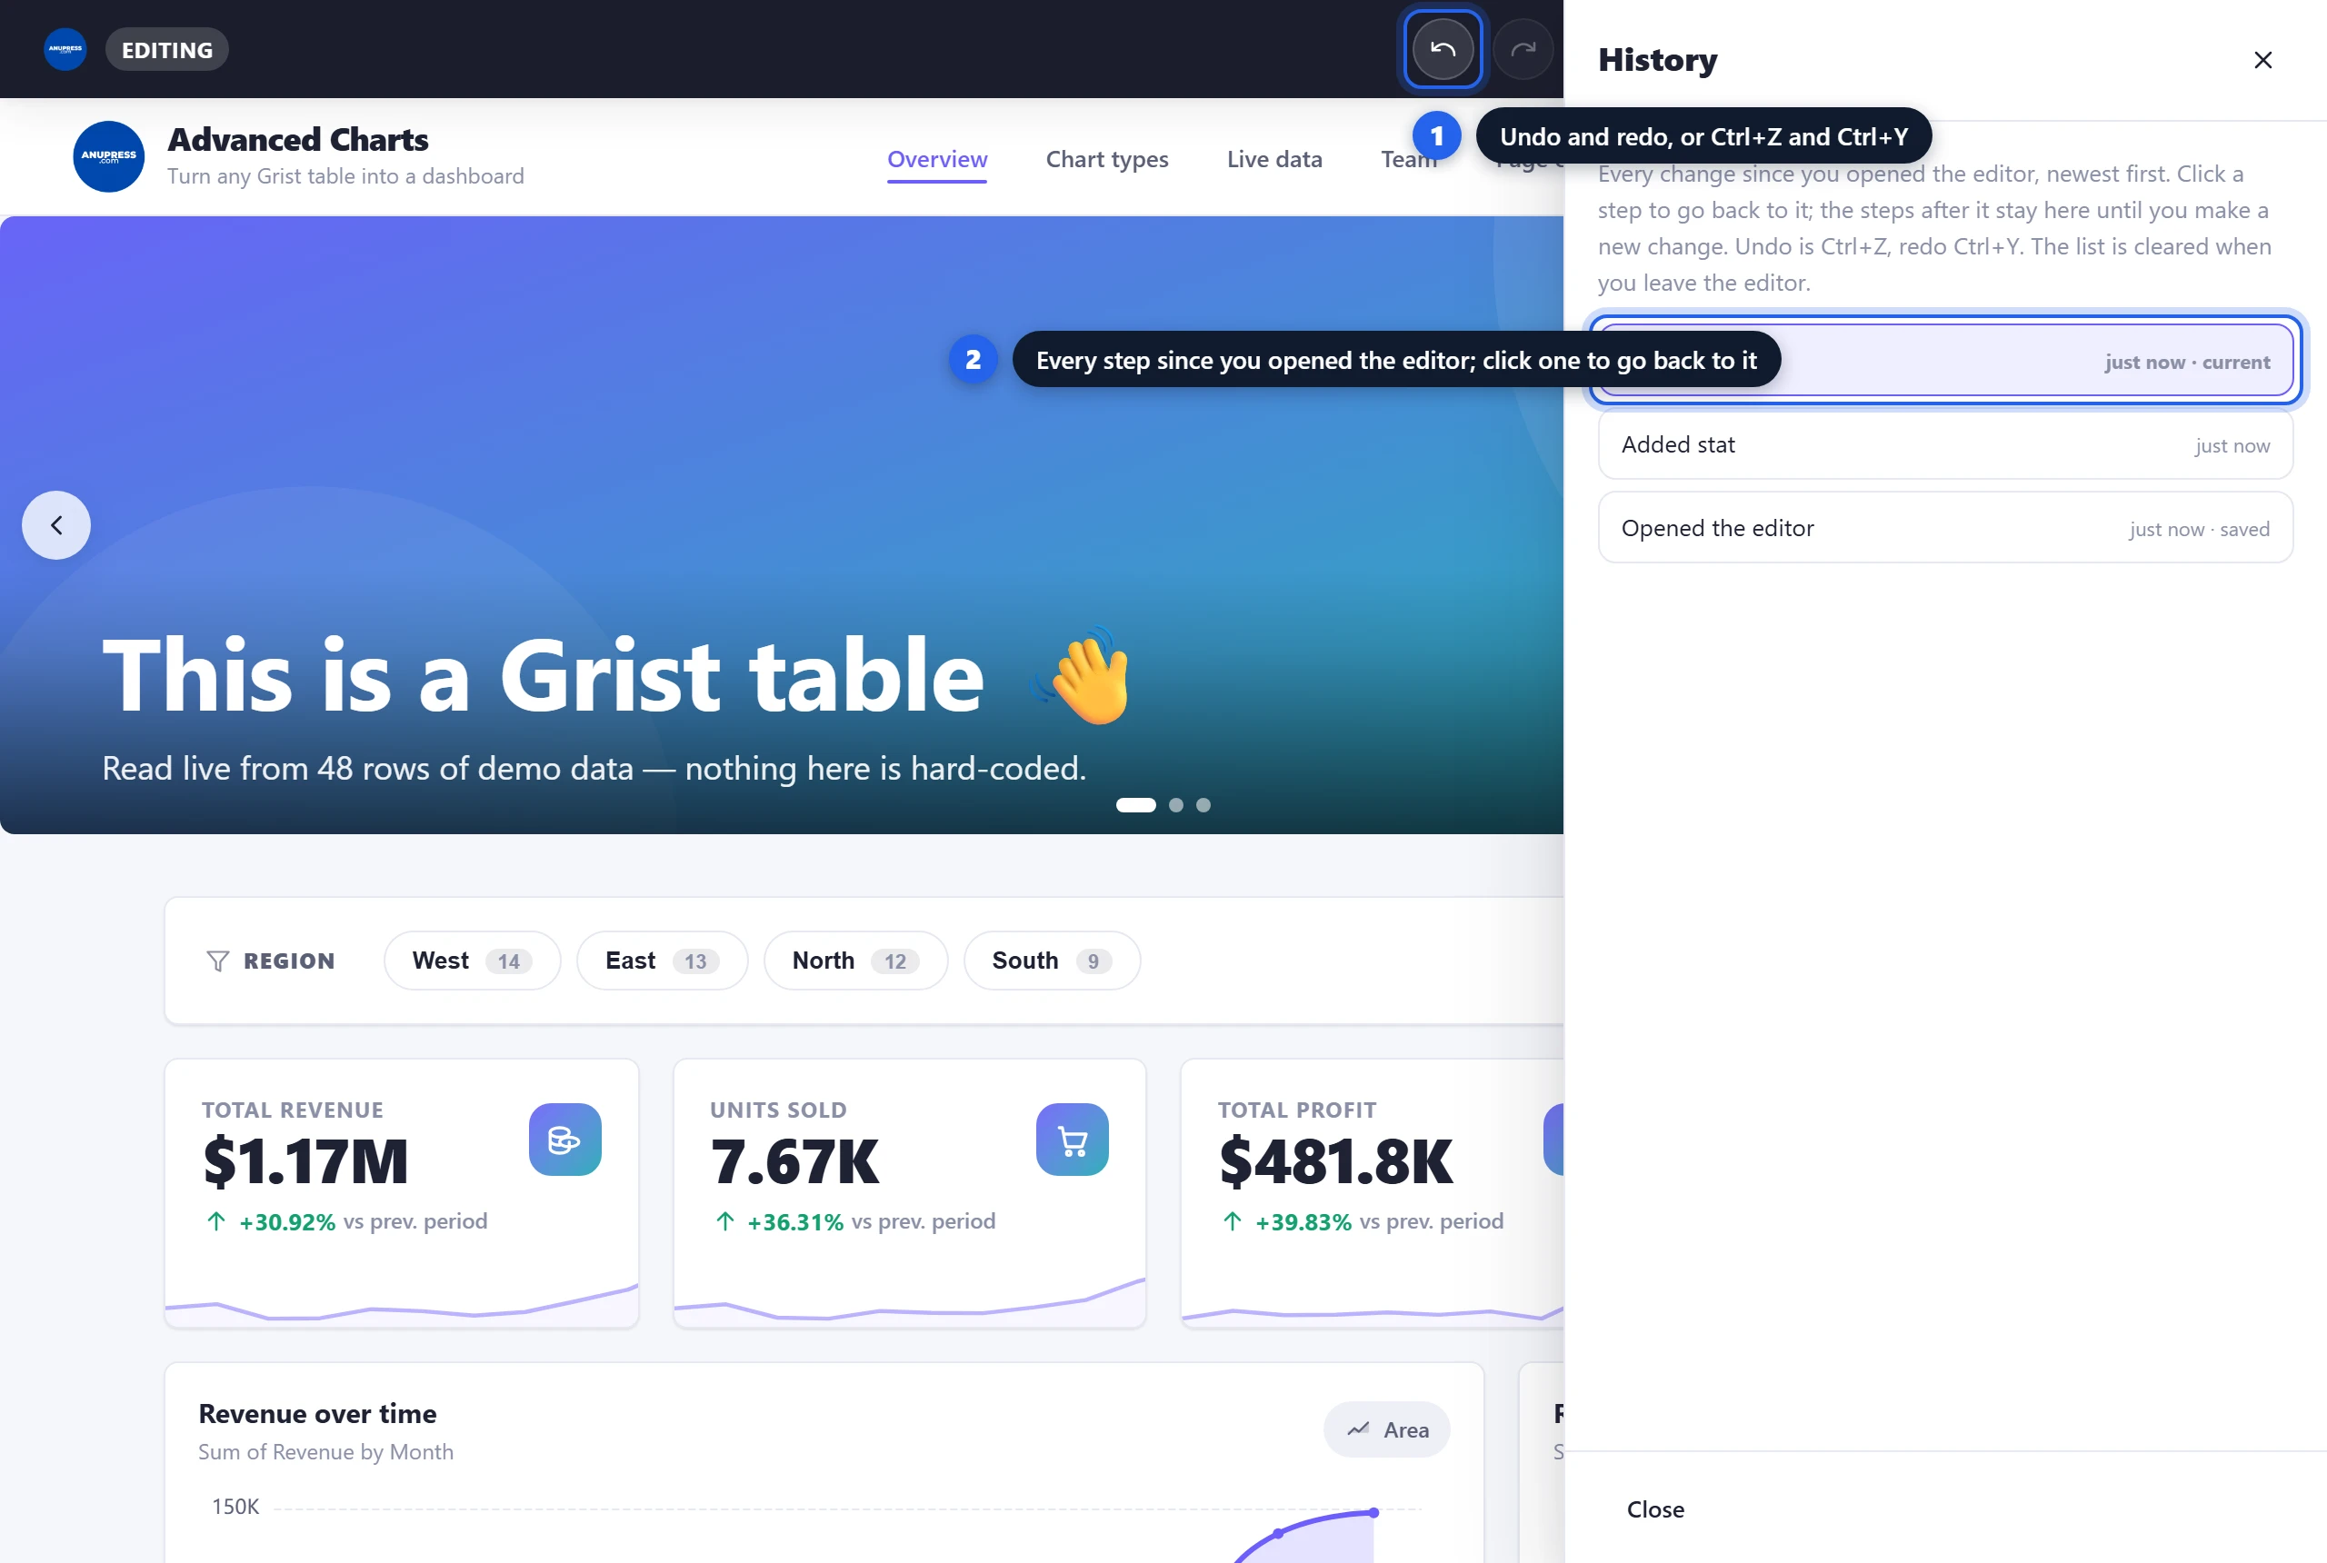
Task: Click the "Advanced Charts" page title
Action: (x=298, y=140)
